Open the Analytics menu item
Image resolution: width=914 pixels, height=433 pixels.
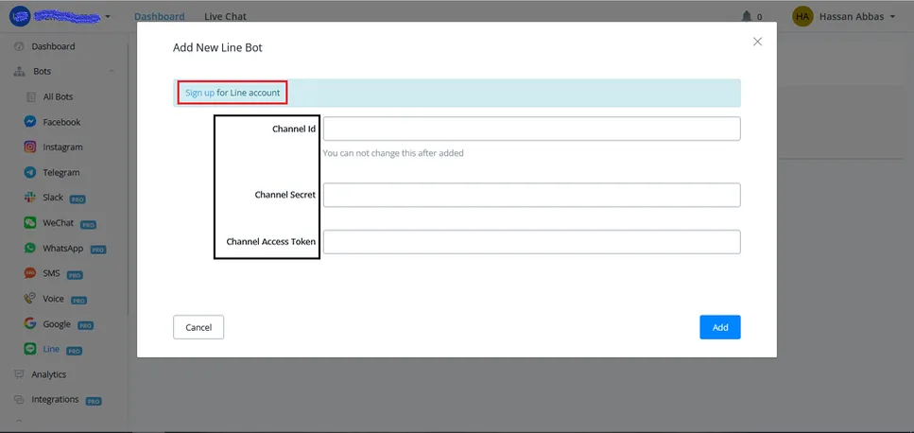point(48,374)
